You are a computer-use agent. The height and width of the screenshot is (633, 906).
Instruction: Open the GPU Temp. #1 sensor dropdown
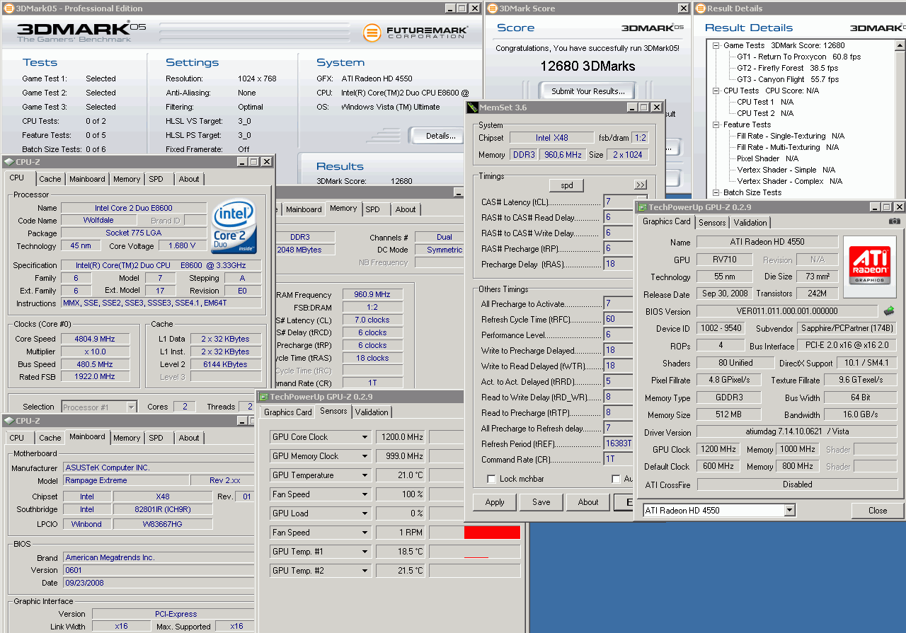point(365,552)
